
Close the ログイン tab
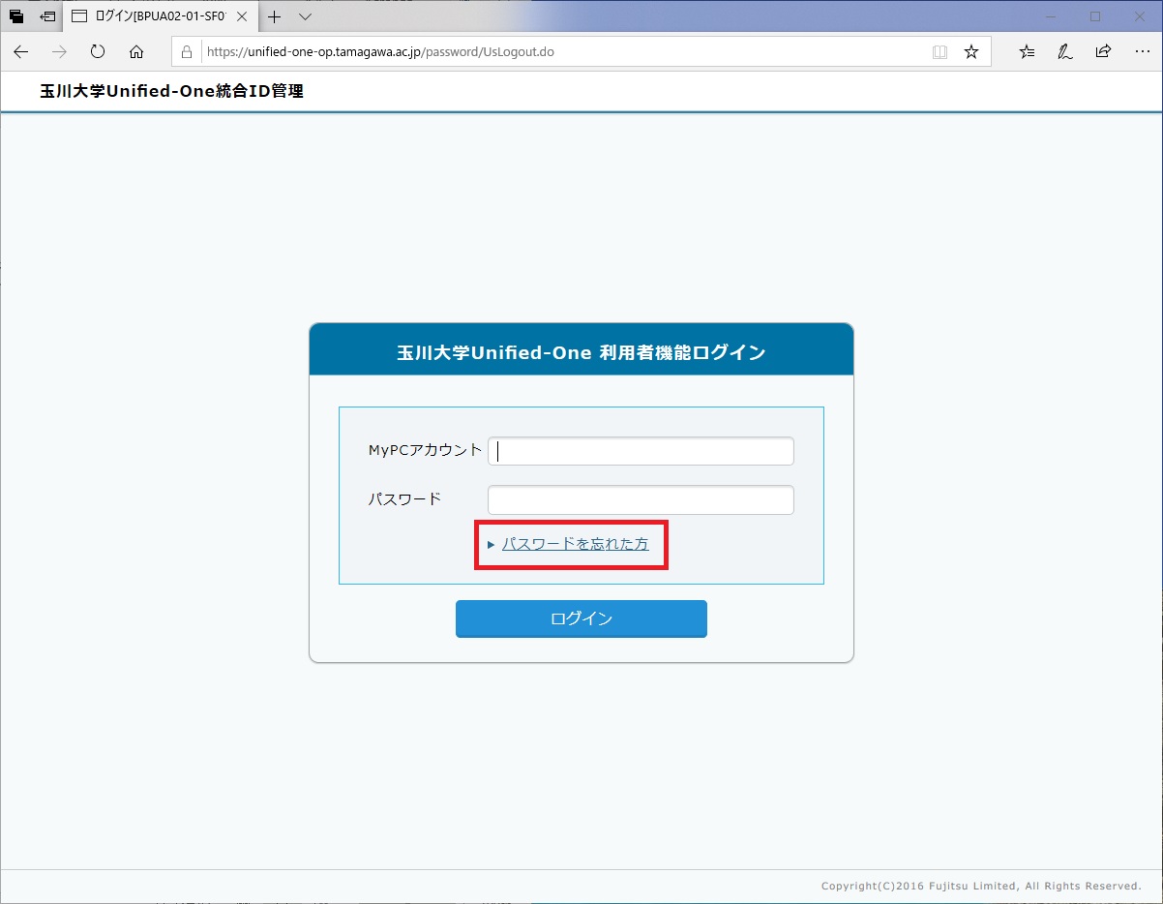point(242,16)
